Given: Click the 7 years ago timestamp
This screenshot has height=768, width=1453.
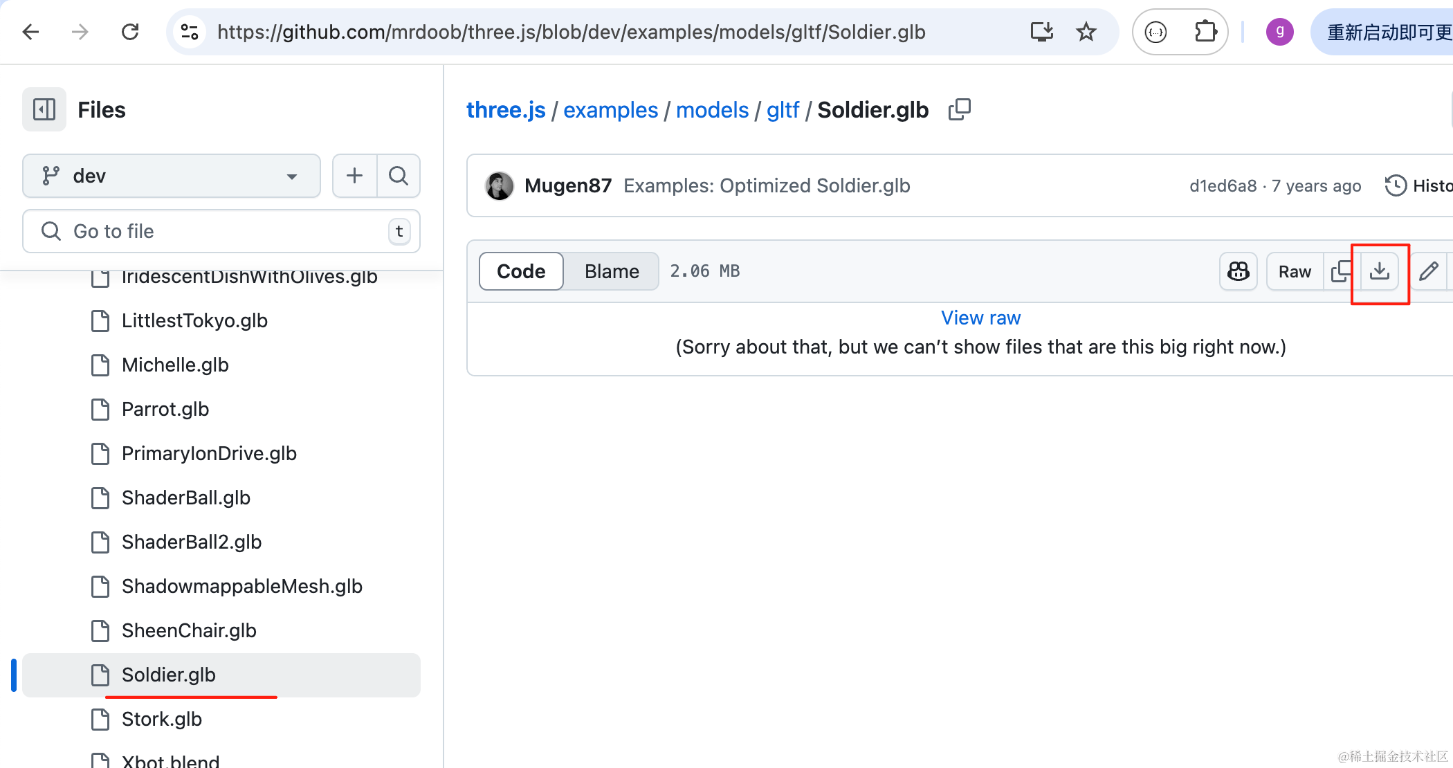Looking at the screenshot, I should tap(1316, 185).
